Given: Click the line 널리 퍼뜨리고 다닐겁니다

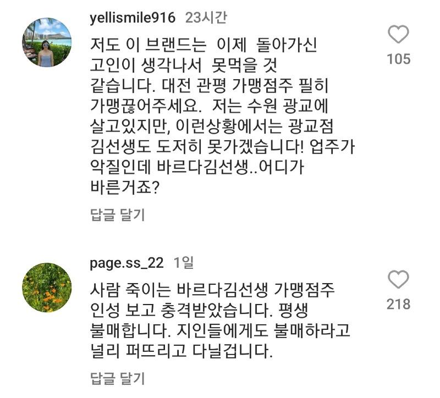Looking at the screenshot, I should pyautogui.click(x=182, y=351).
